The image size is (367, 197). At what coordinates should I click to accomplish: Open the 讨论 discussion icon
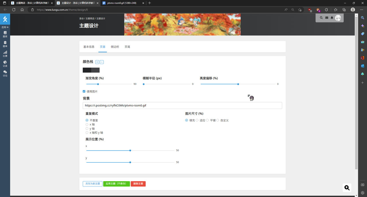pyautogui.click(x=5, y=72)
